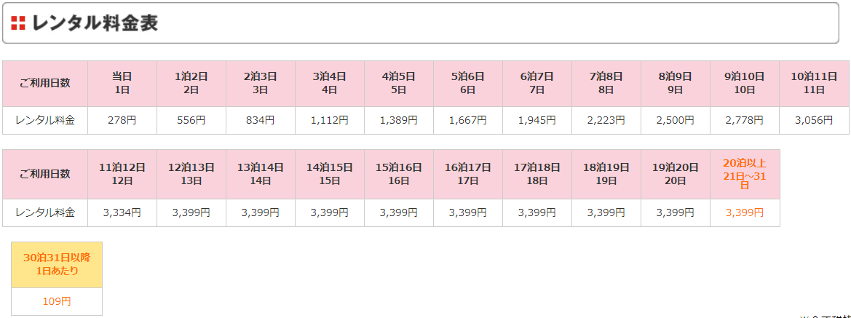Screen dimensions: 851x318
Task: Select the 1,389円 price cell
Action: click(x=399, y=121)
